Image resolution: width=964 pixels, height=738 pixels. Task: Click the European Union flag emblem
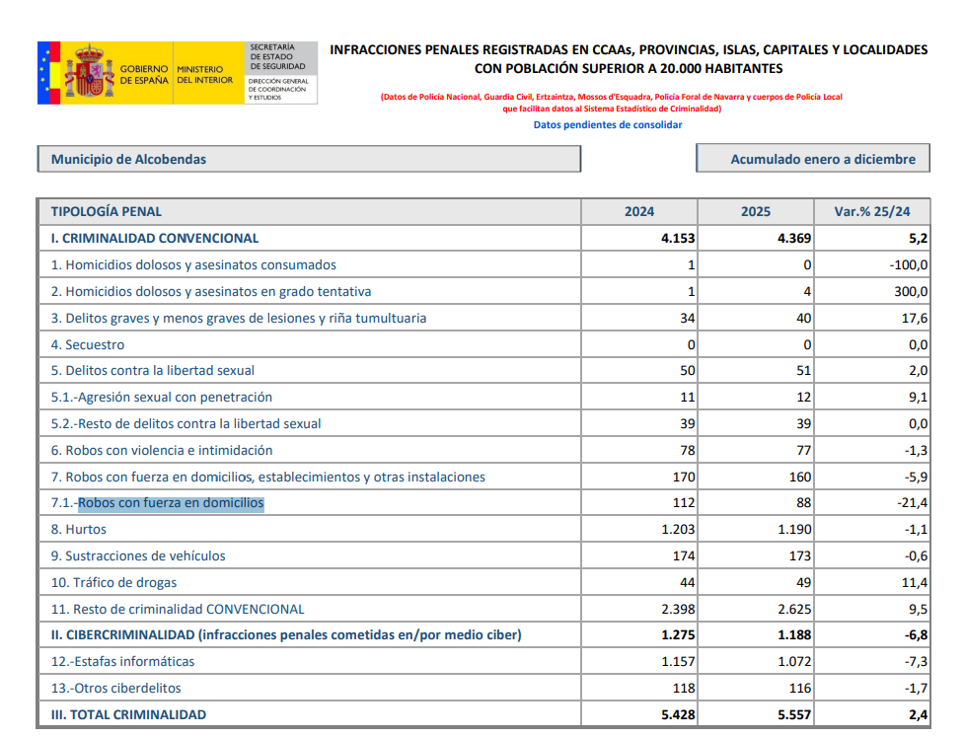coord(49,72)
